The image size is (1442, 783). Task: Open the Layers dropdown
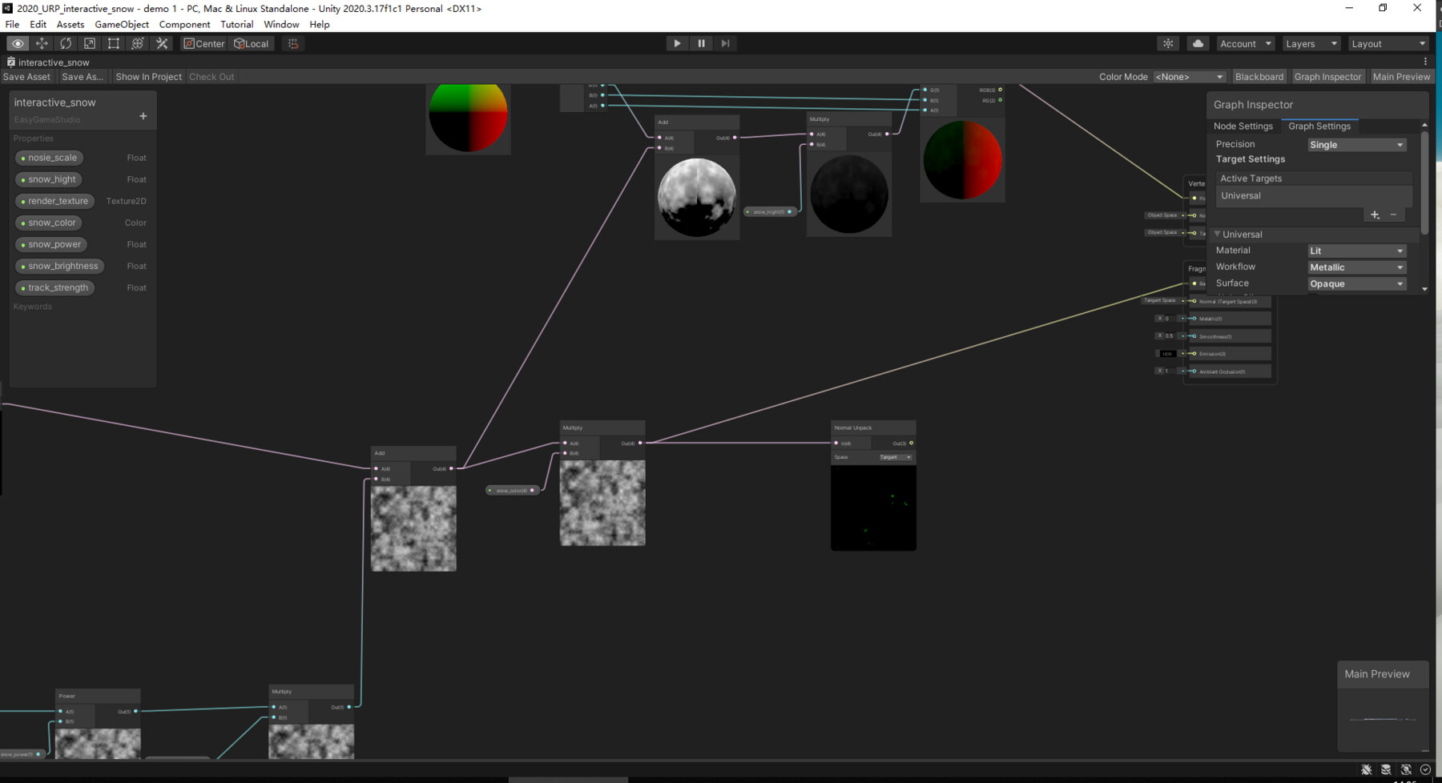click(x=1311, y=44)
